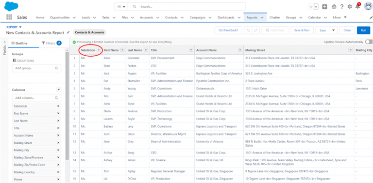
Task: Open the Chatter nav tab
Action: pyautogui.click(x=275, y=17)
